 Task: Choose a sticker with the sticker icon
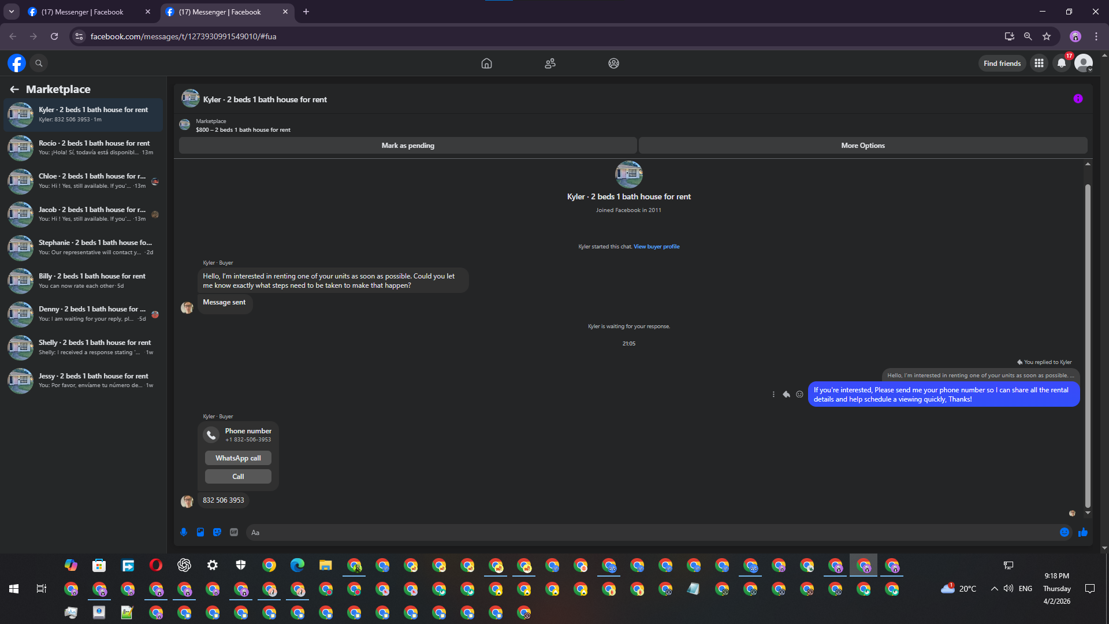(217, 532)
